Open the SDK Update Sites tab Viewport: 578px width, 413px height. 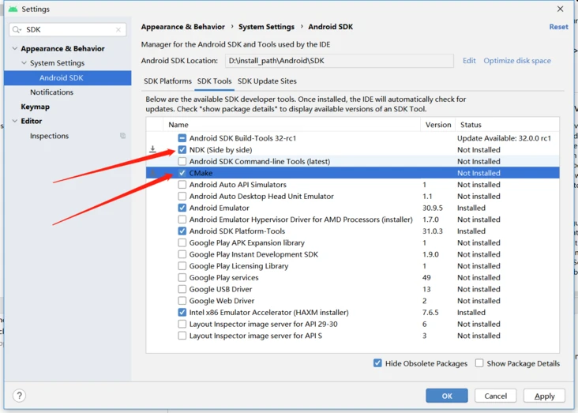click(267, 81)
